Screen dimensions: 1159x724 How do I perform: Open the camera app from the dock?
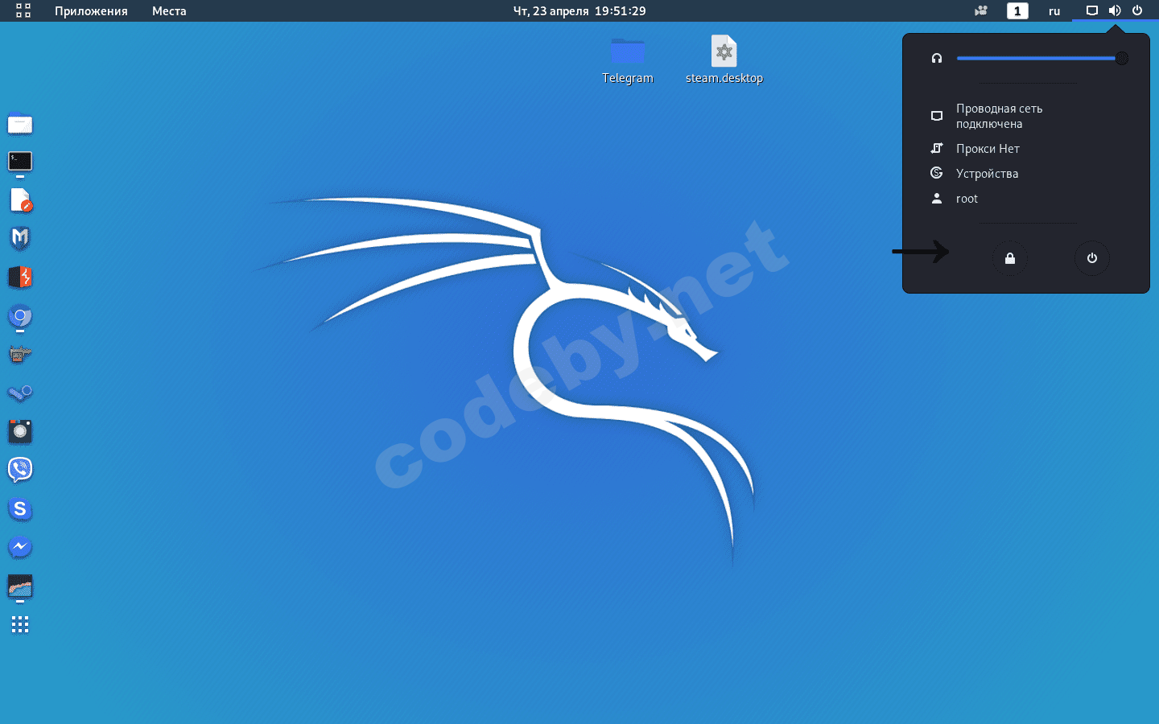click(x=19, y=431)
